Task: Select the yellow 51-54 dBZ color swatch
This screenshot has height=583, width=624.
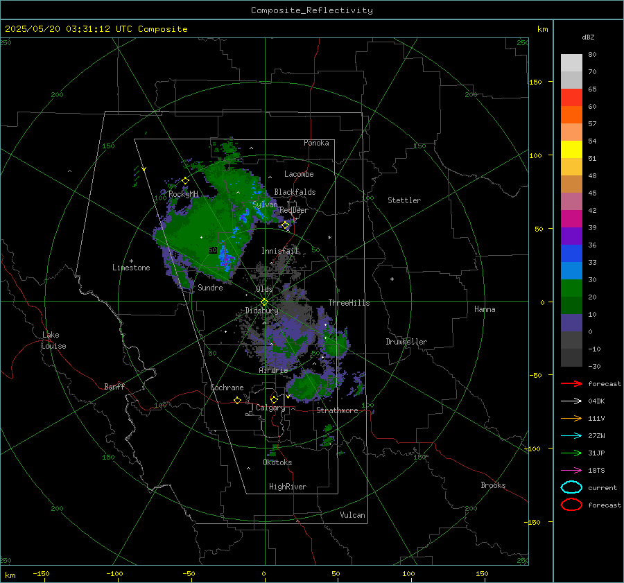Action: 571,149
